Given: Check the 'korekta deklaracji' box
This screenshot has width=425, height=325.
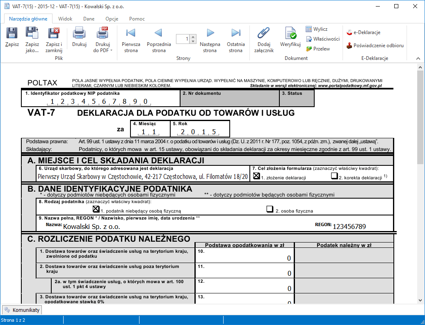Looking at the screenshot, I should pyautogui.click(x=335, y=176).
